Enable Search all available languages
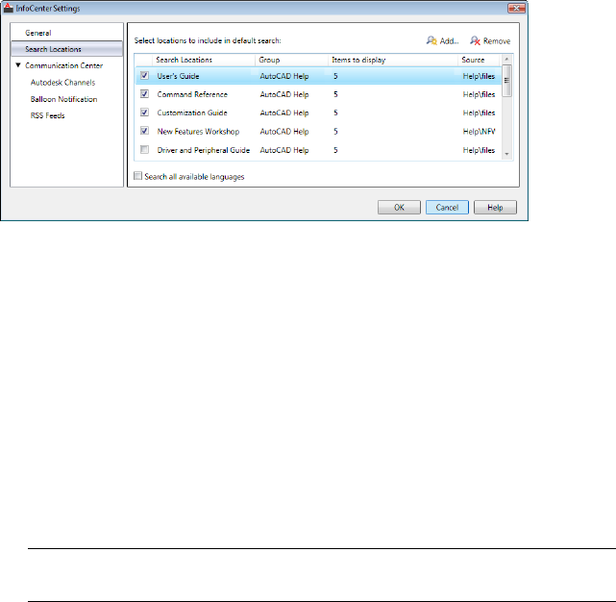Screen dimensions: 616x602 [137, 176]
